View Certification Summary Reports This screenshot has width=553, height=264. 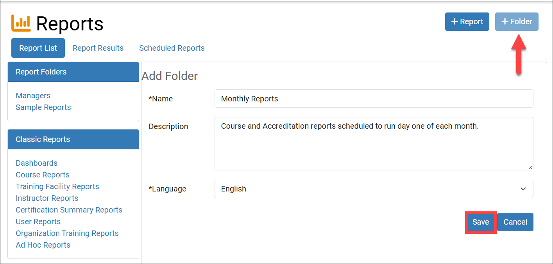click(69, 210)
